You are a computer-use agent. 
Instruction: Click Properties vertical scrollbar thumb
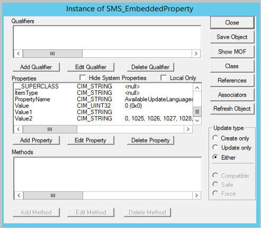tap(197, 112)
